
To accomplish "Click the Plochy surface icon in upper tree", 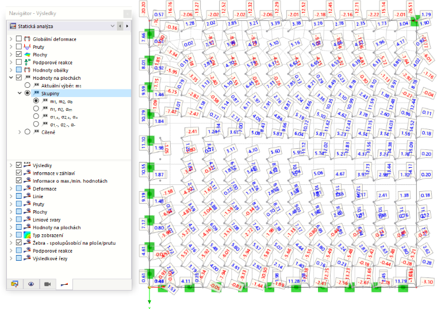I will point(27,55).
